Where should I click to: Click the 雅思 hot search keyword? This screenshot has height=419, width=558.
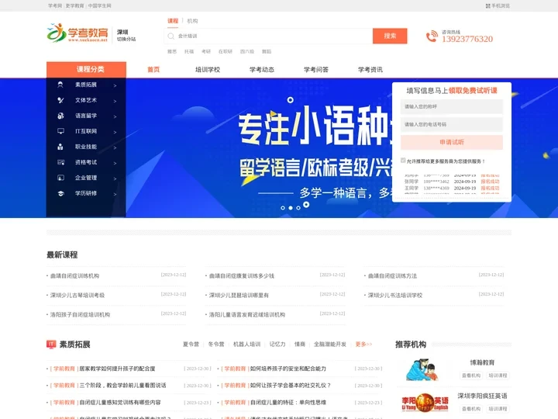[172, 51]
